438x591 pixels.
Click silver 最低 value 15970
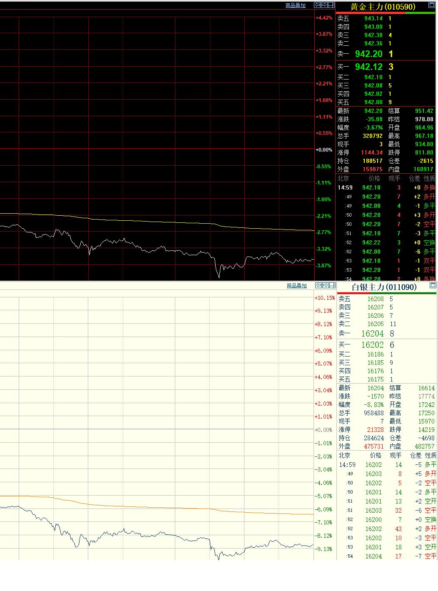click(x=426, y=421)
